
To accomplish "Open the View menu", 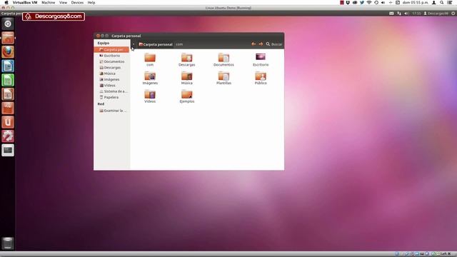I will pyautogui.click(x=63, y=3).
